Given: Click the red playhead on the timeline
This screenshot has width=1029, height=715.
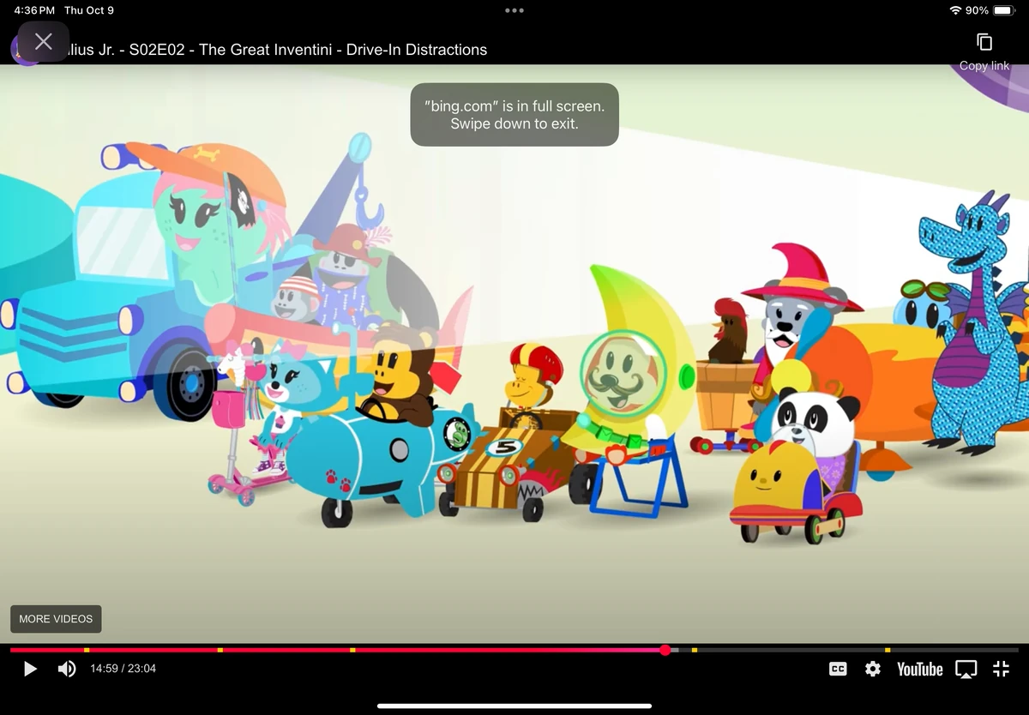Looking at the screenshot, I should pyautogui.click(x=665, y=651).
